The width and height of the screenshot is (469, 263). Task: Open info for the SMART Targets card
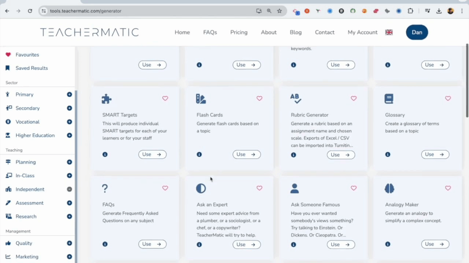(x=105, y=155)
